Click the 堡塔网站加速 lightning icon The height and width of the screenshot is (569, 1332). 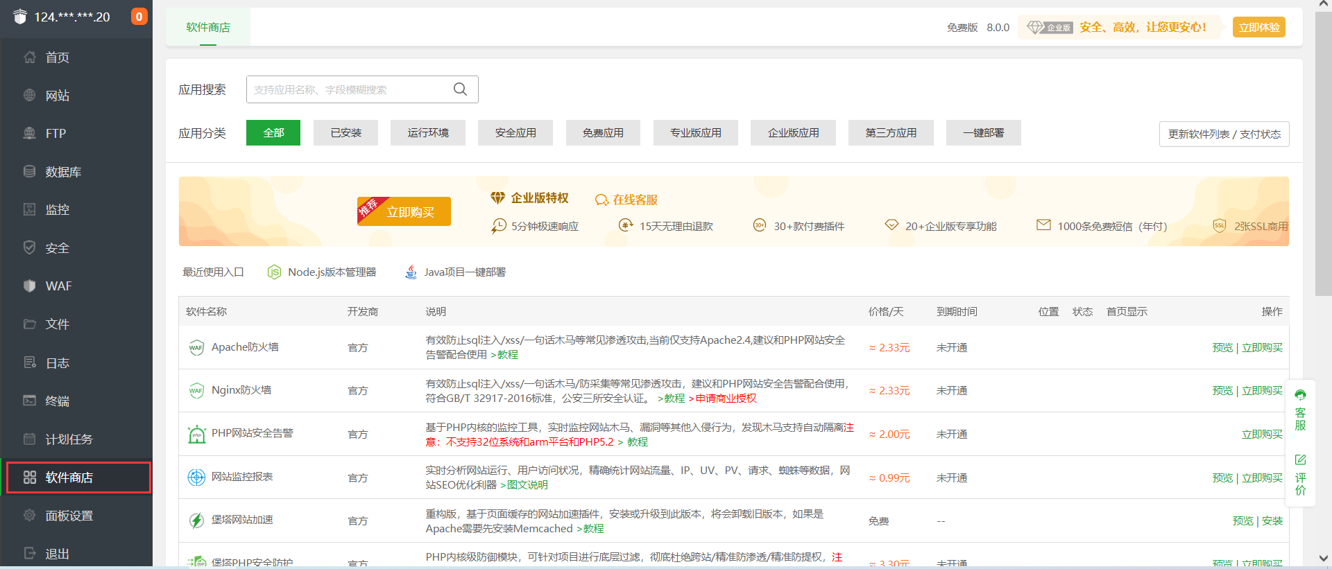click(x=196, y=520)
